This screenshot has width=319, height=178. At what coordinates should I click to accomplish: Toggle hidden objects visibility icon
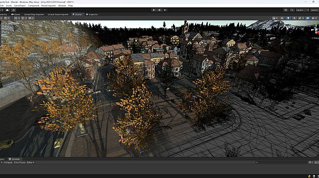[x=308, y=18]
